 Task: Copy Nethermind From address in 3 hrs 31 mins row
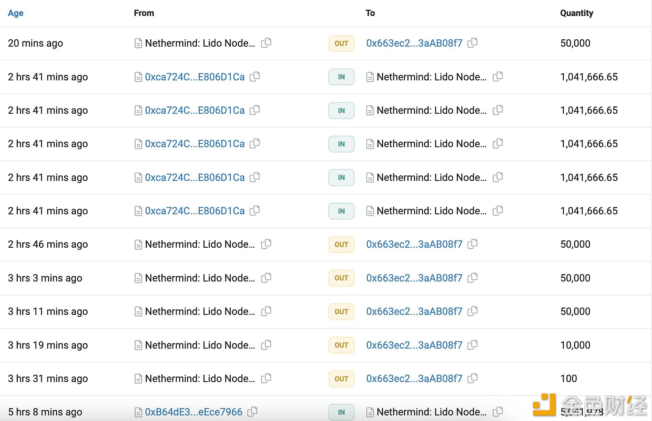click(x=266, y=378)
